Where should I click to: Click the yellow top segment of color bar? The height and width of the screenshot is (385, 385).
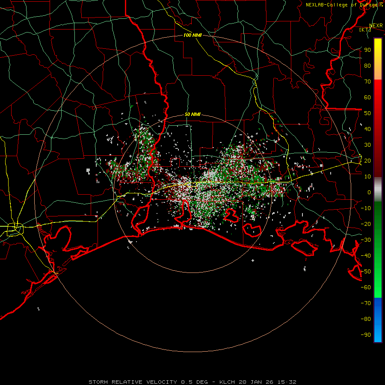pos(378,59)
